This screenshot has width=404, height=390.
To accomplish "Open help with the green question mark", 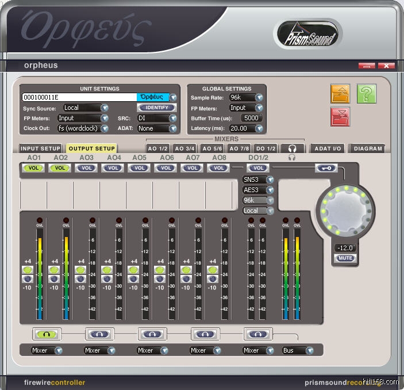I will pyautogui.click(x=366, y=93).
